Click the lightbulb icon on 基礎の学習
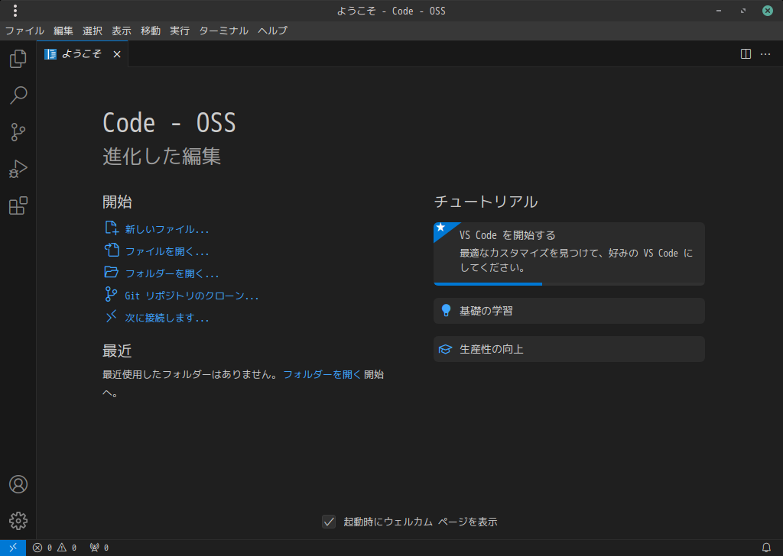783x556 pixels. 446,311
